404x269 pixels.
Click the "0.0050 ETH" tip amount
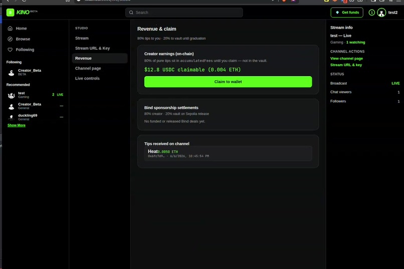pyautogui.click(x=168, y=152)
